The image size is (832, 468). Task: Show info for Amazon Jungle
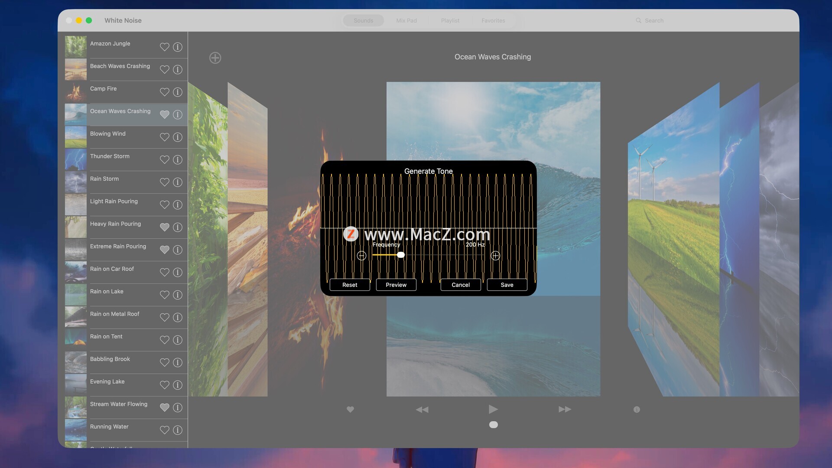pyautogui.click(x=178, y=47)
